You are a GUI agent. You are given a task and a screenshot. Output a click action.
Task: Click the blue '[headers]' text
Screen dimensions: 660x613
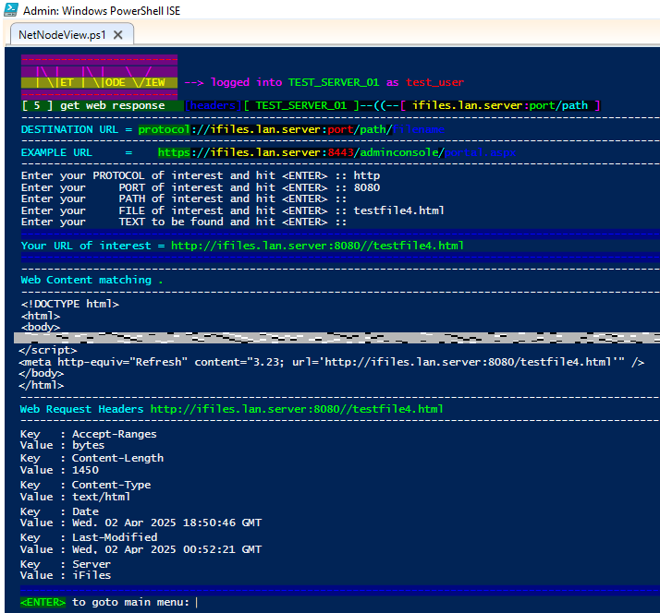(x=213, y=105)
